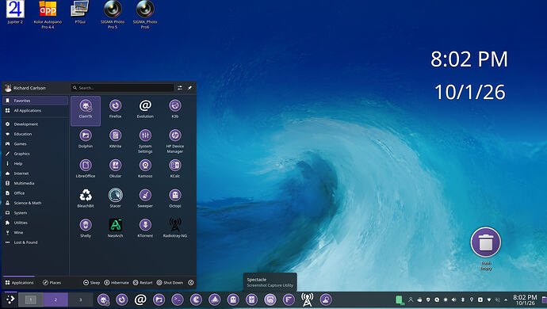547x309 pixels.
Task: Open SIGMA Photo Pro 5 desktop icon
Action: coord(113,14)
